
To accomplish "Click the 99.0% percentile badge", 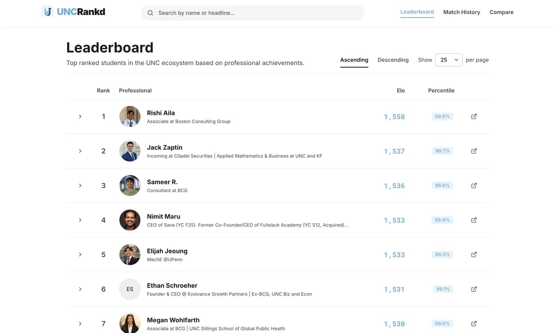I will coord(442,323).
